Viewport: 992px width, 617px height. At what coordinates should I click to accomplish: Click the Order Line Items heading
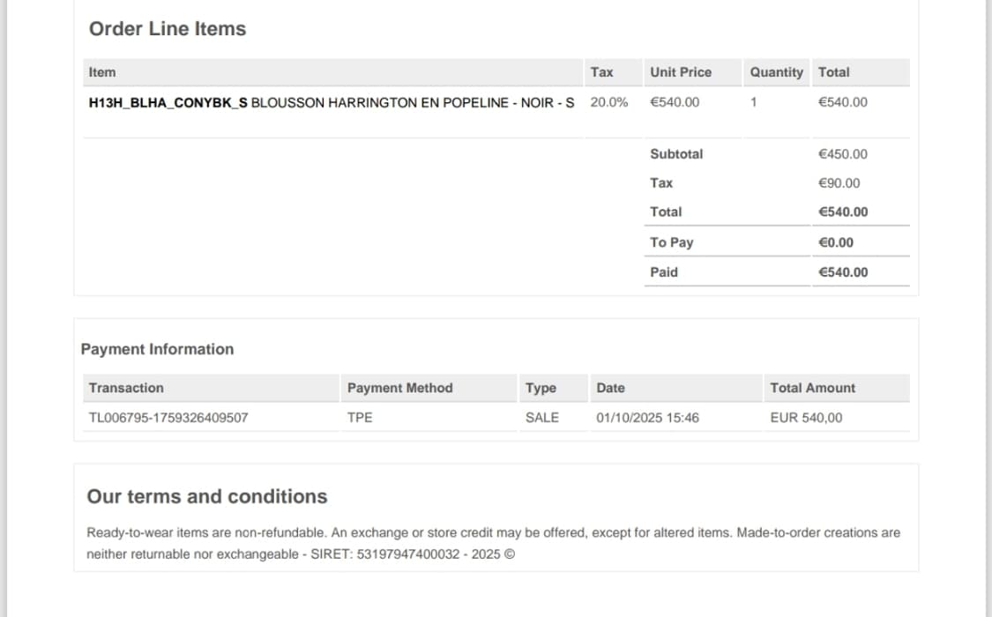(x=168, y=29)
